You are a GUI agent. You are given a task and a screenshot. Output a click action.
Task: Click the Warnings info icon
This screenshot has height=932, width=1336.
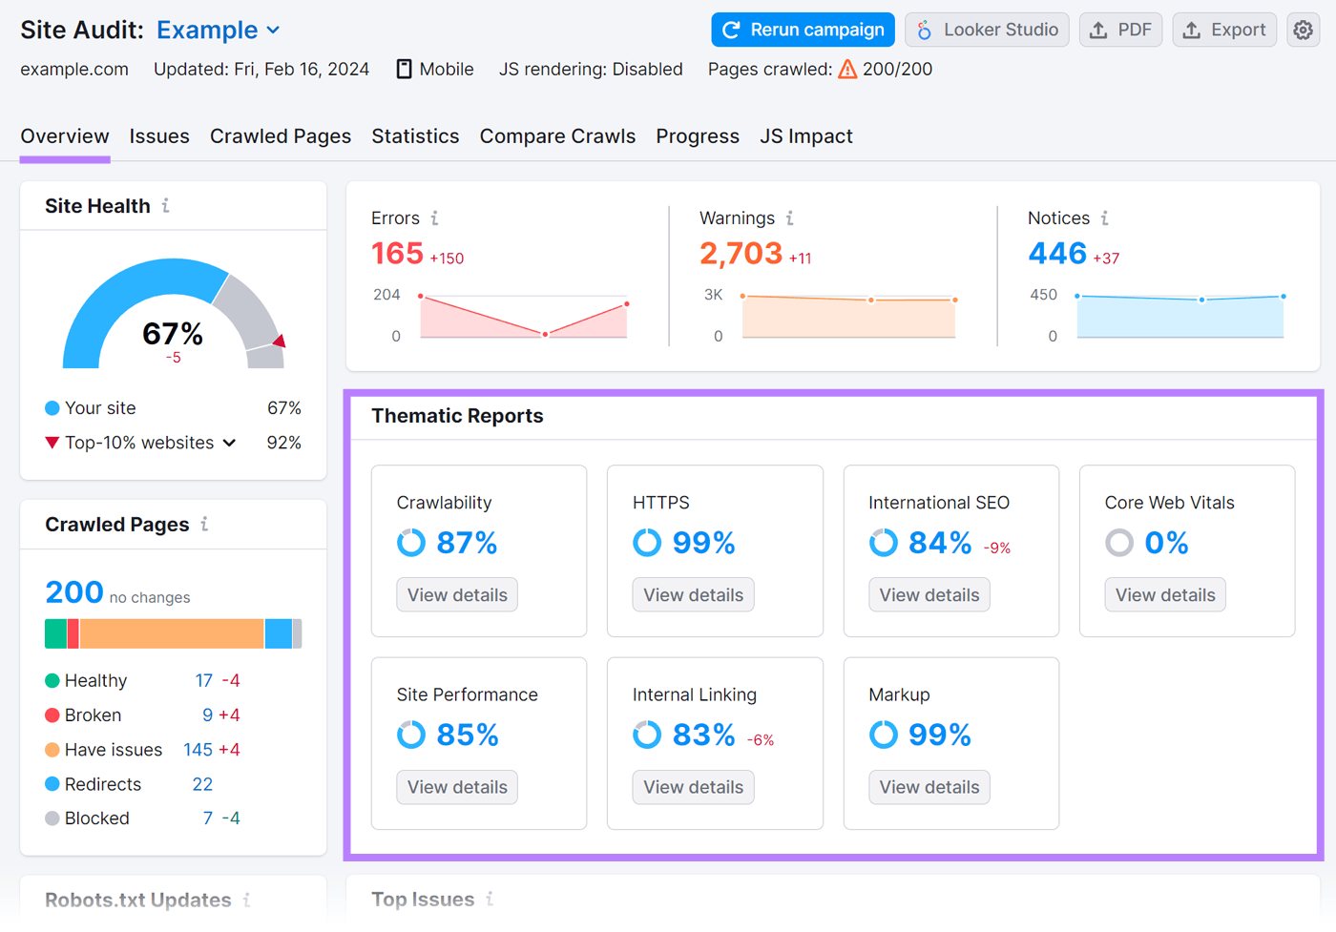[790, 218]
